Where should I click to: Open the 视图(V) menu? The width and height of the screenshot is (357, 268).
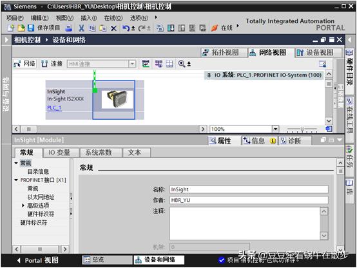(64, 18)
